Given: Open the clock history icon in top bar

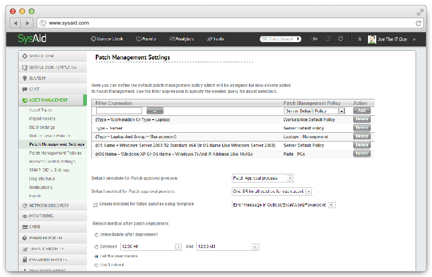Looking at the screenshot, I should [x=328, y=39].
